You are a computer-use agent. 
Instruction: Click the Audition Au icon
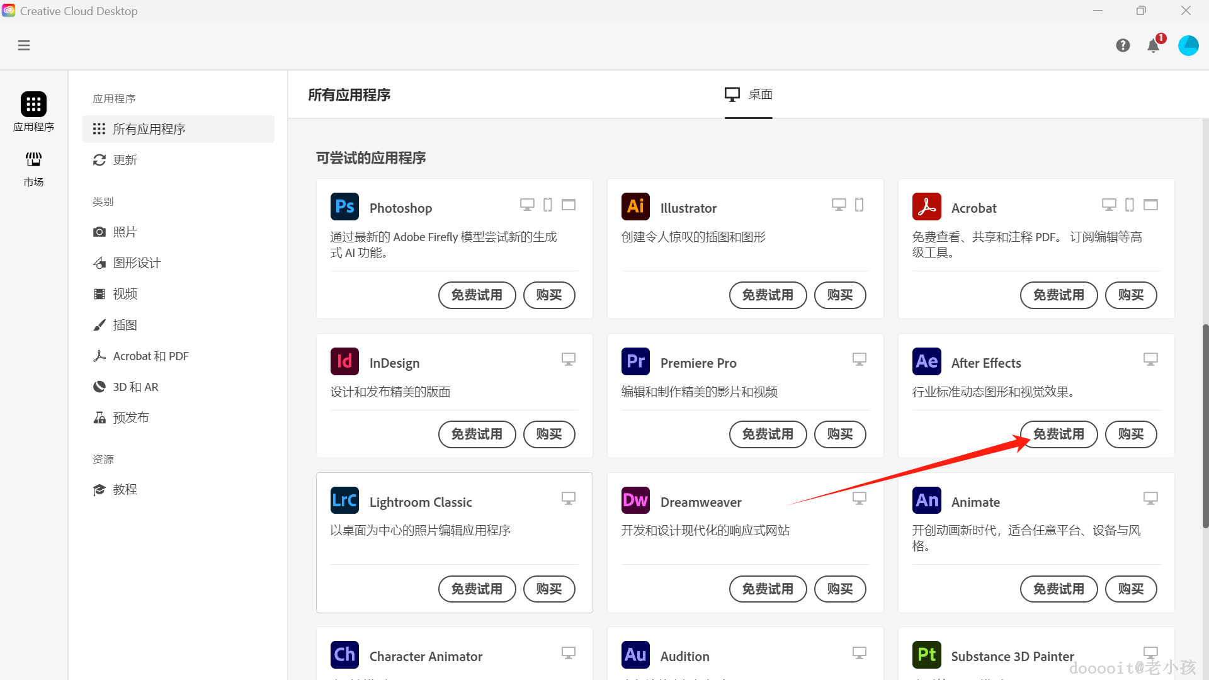coord(635,654)
